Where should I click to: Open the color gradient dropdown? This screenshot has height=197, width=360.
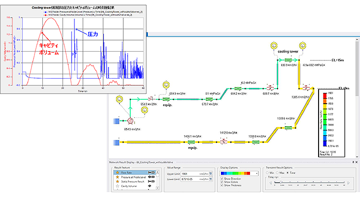tap(256, 173)
